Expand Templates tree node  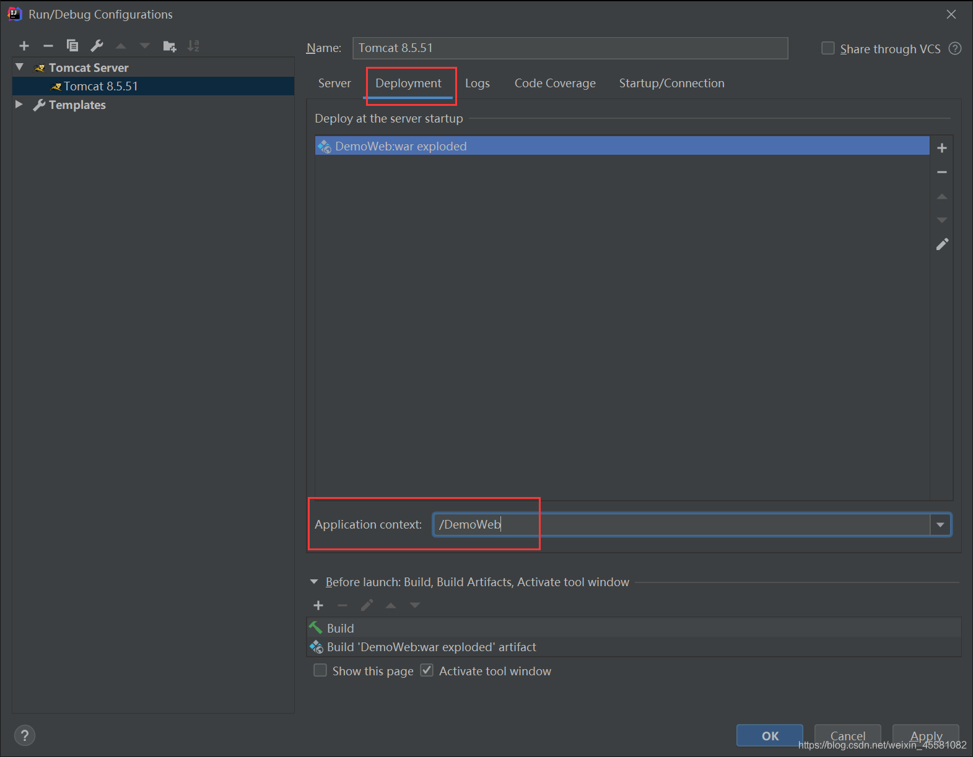pyautogui.click(x=19, y=105)
